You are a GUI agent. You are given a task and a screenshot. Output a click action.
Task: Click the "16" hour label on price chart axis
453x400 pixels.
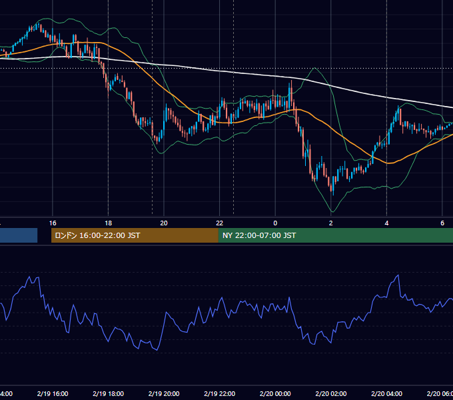(53, 223)
